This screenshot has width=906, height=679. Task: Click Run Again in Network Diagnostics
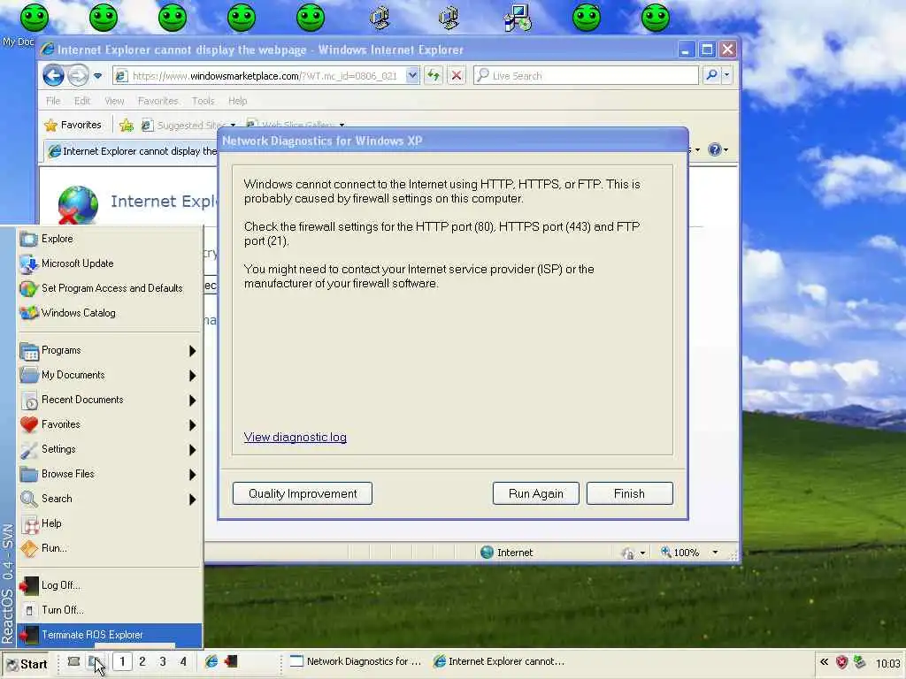coord(535,493)
